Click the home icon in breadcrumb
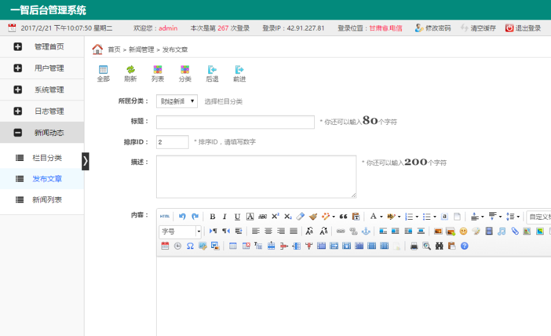Viewport: 551px width, 336px height. point(97,49)
